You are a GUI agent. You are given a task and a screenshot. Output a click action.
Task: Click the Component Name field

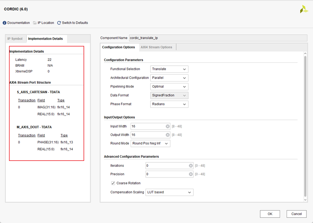click(218, 38)
